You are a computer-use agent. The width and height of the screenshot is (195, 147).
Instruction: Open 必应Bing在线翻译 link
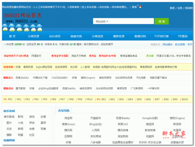48,88
